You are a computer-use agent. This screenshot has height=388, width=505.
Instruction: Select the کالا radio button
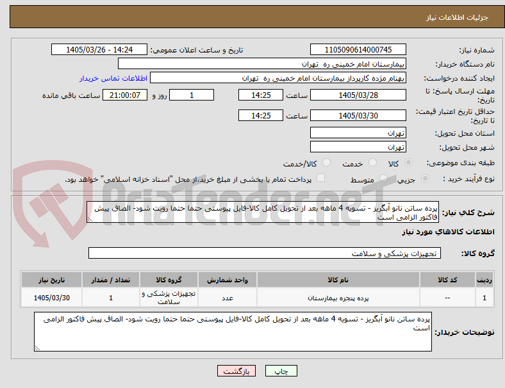coord(408,163)
